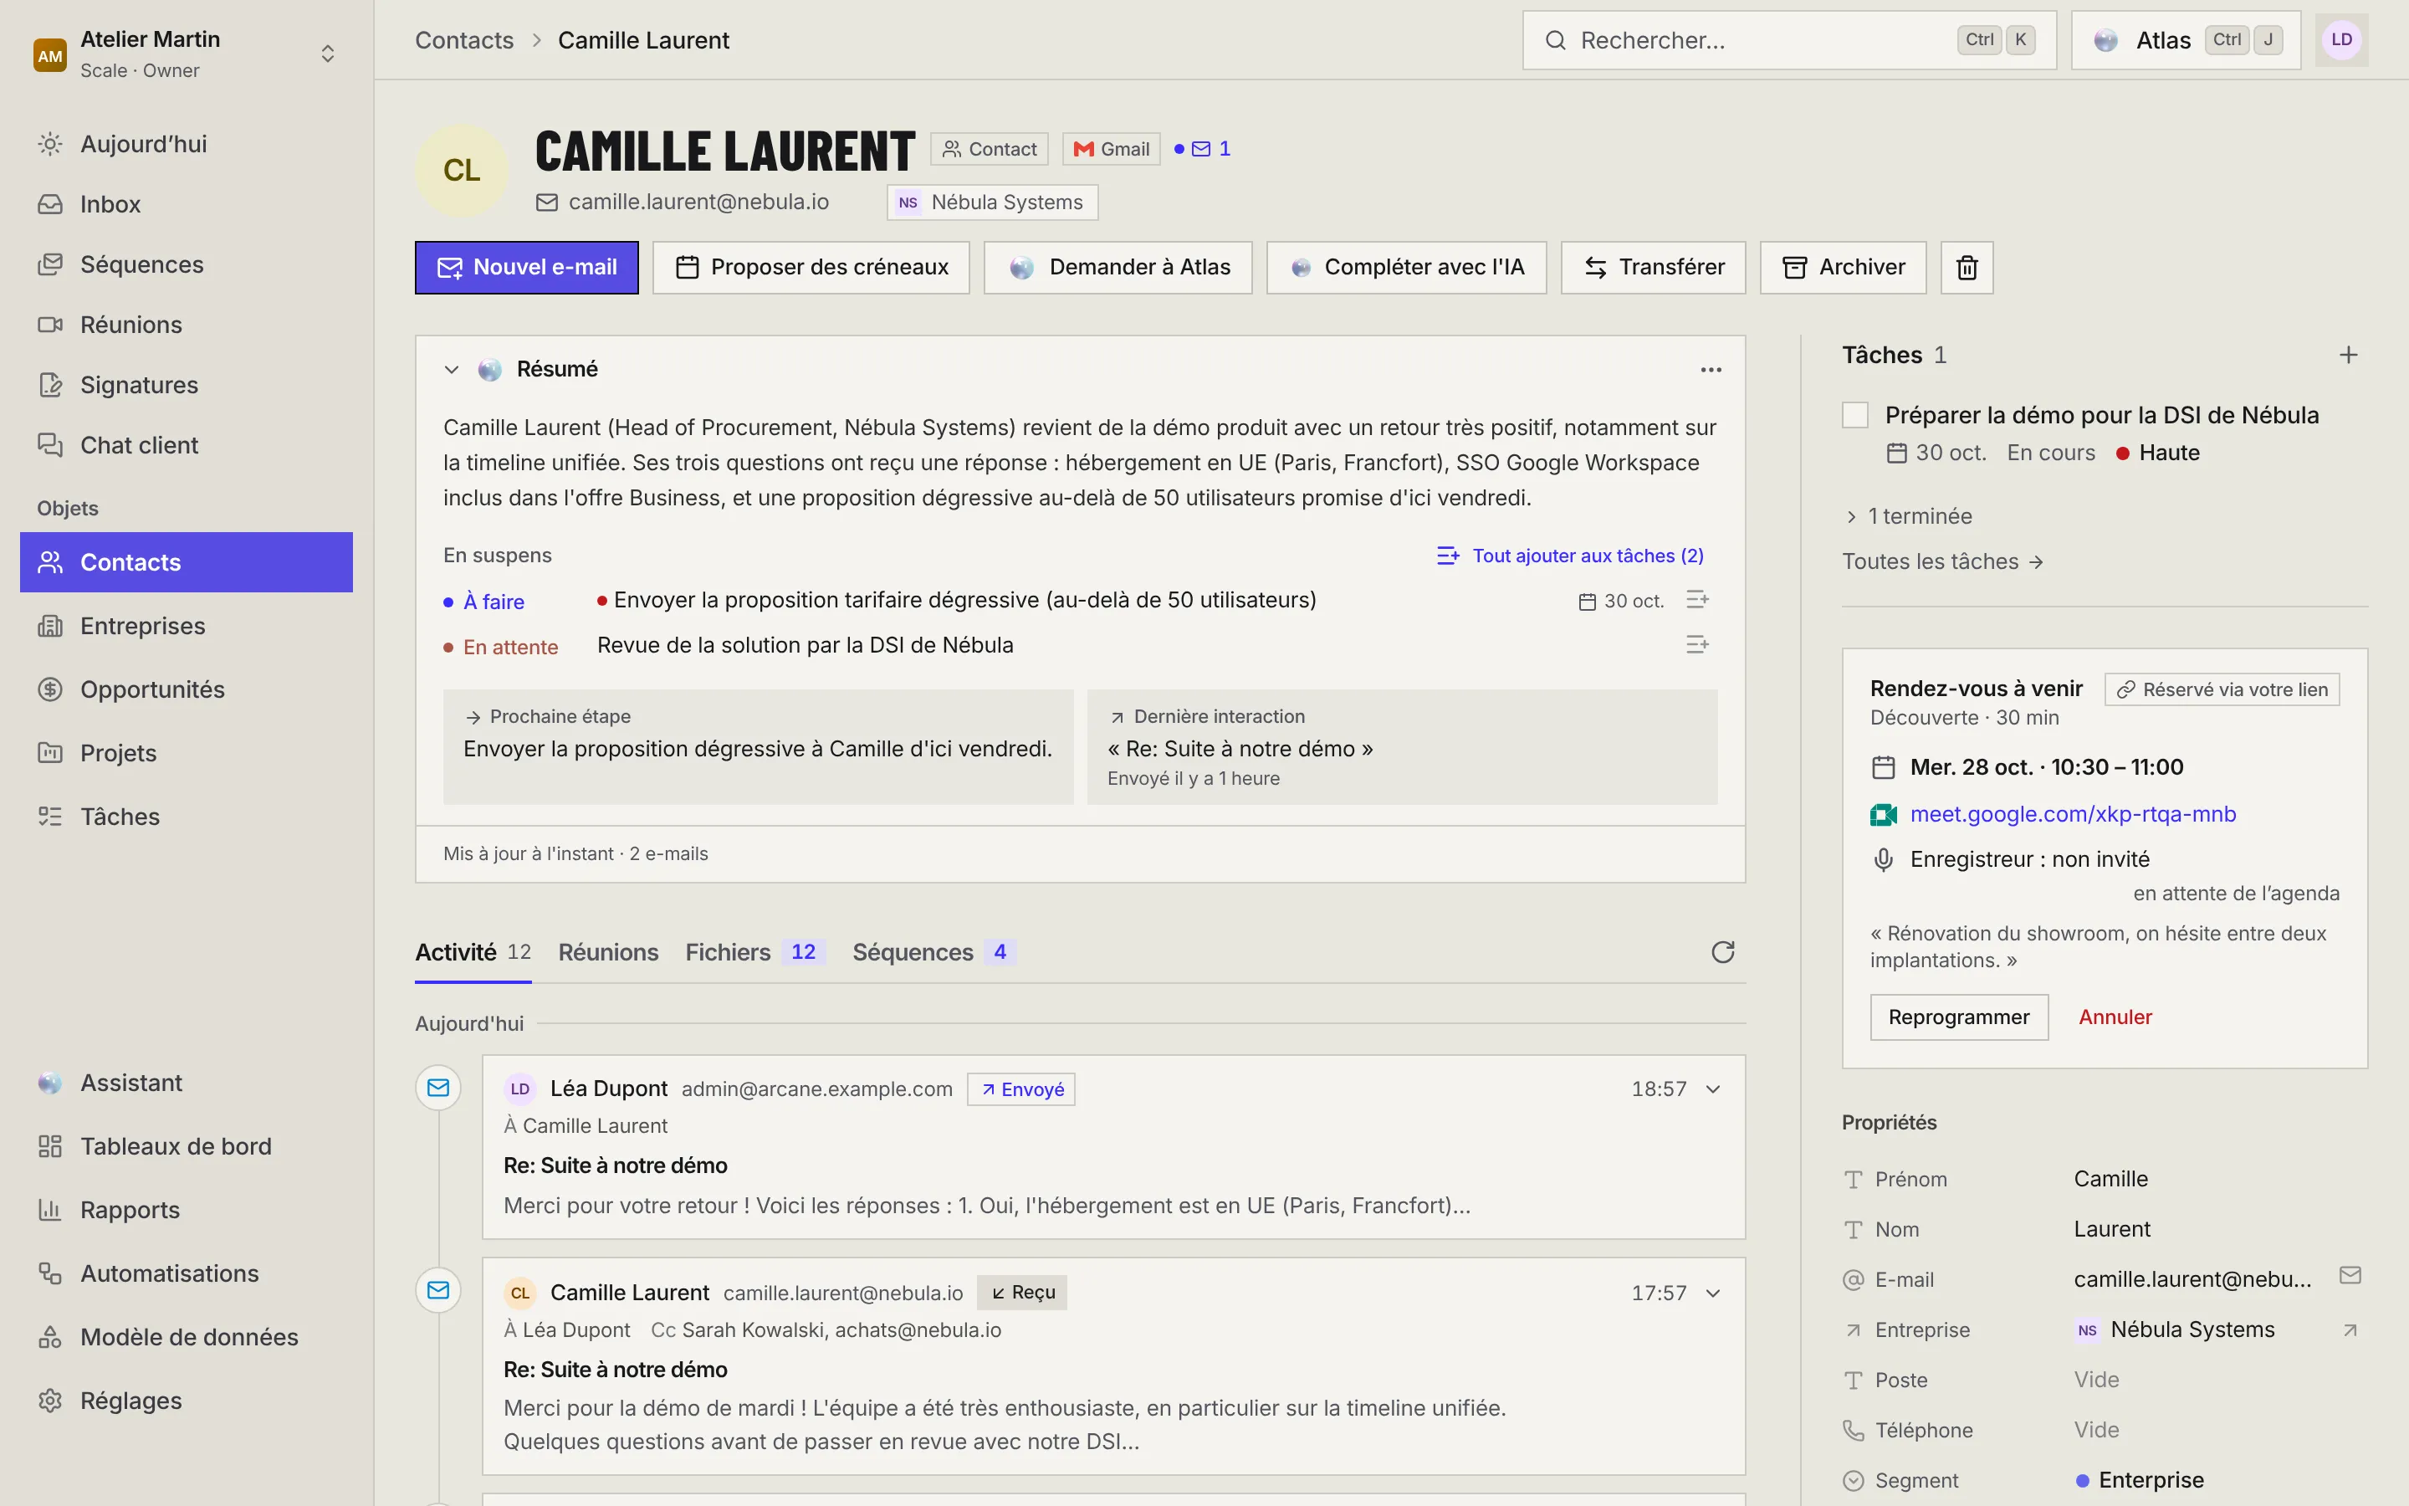2409x1506 pixels.
Task: Expand the Camille Laurent 17:57 e-mail
Action: click(1713, 1293)
